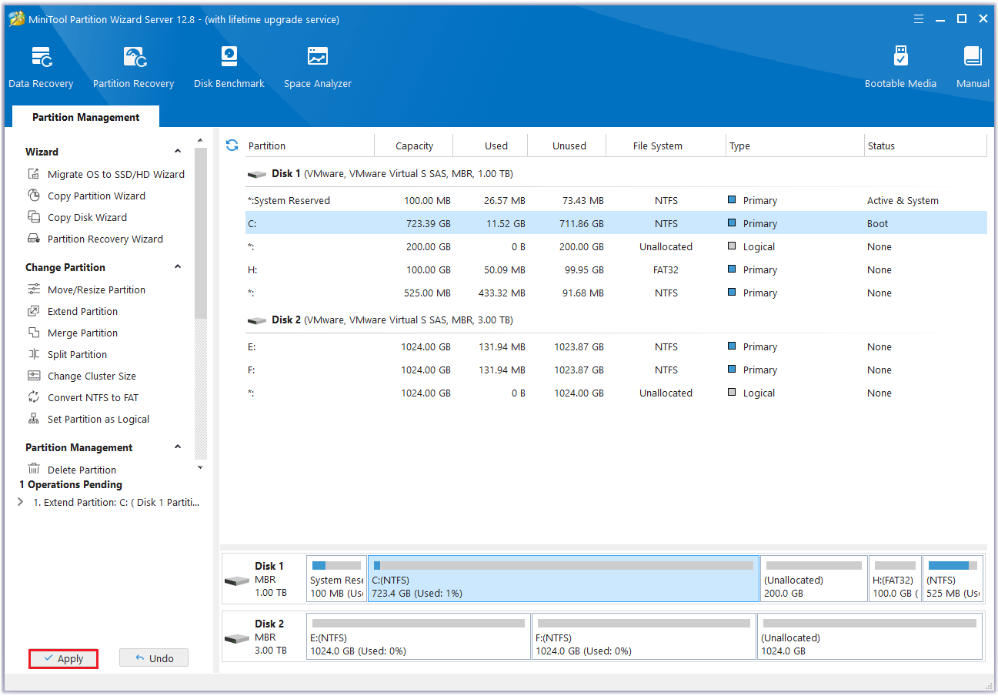
Task: Select the Disk 1 header row in the list
Action: [x=616, y=174]
